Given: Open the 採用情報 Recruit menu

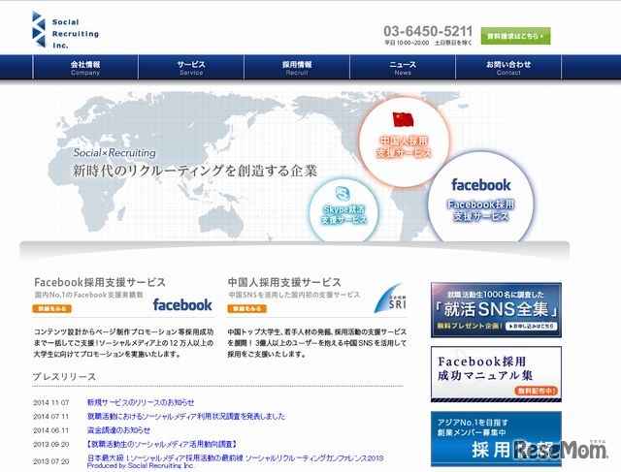Looking at the screenshot, I should click(297, 68).
